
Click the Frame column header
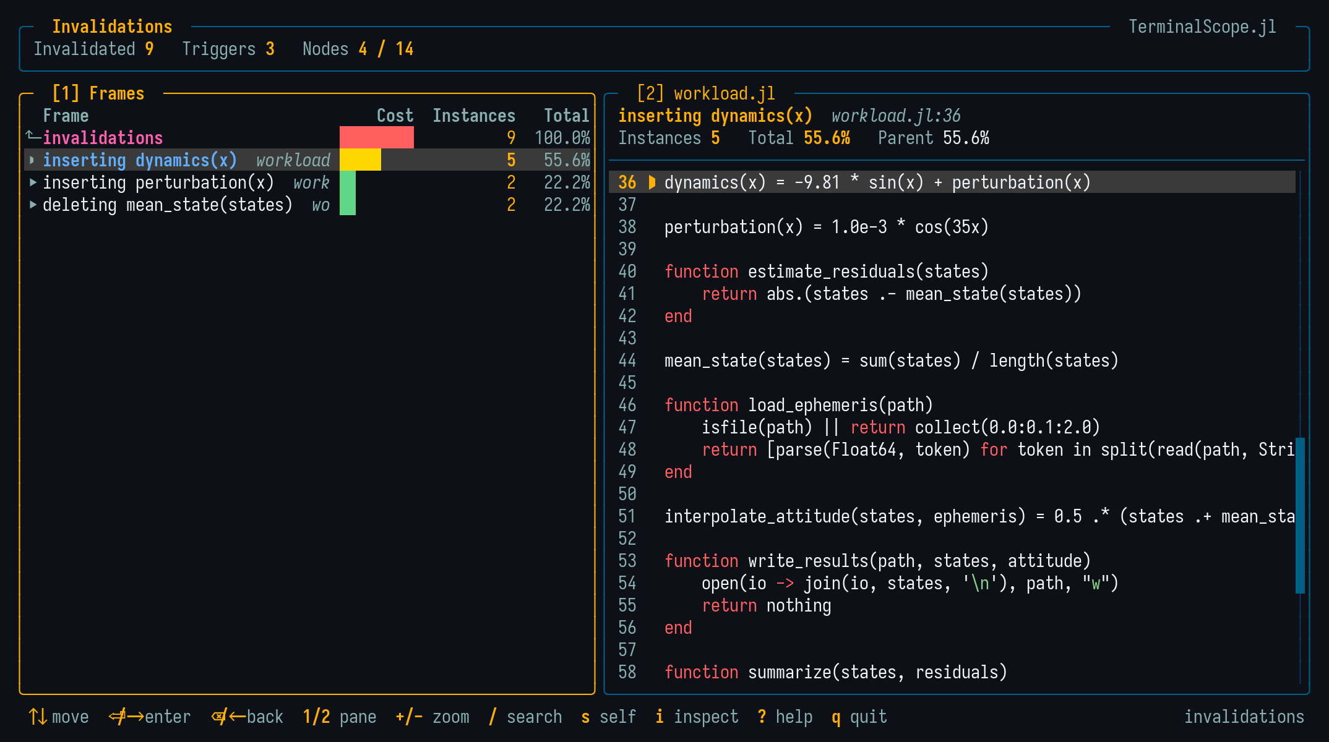tap(66, 116)
